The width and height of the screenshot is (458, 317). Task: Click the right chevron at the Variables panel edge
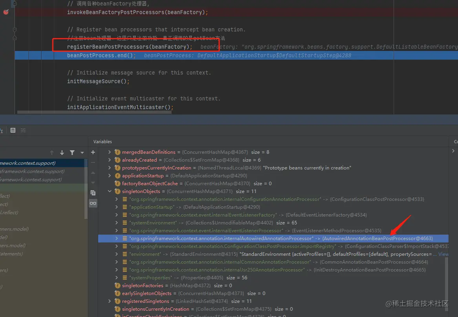coord(453,151)
